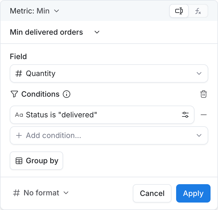Remove the Status is delivered condition
Screen dimensions: 218x210
[x=204, y=115]
